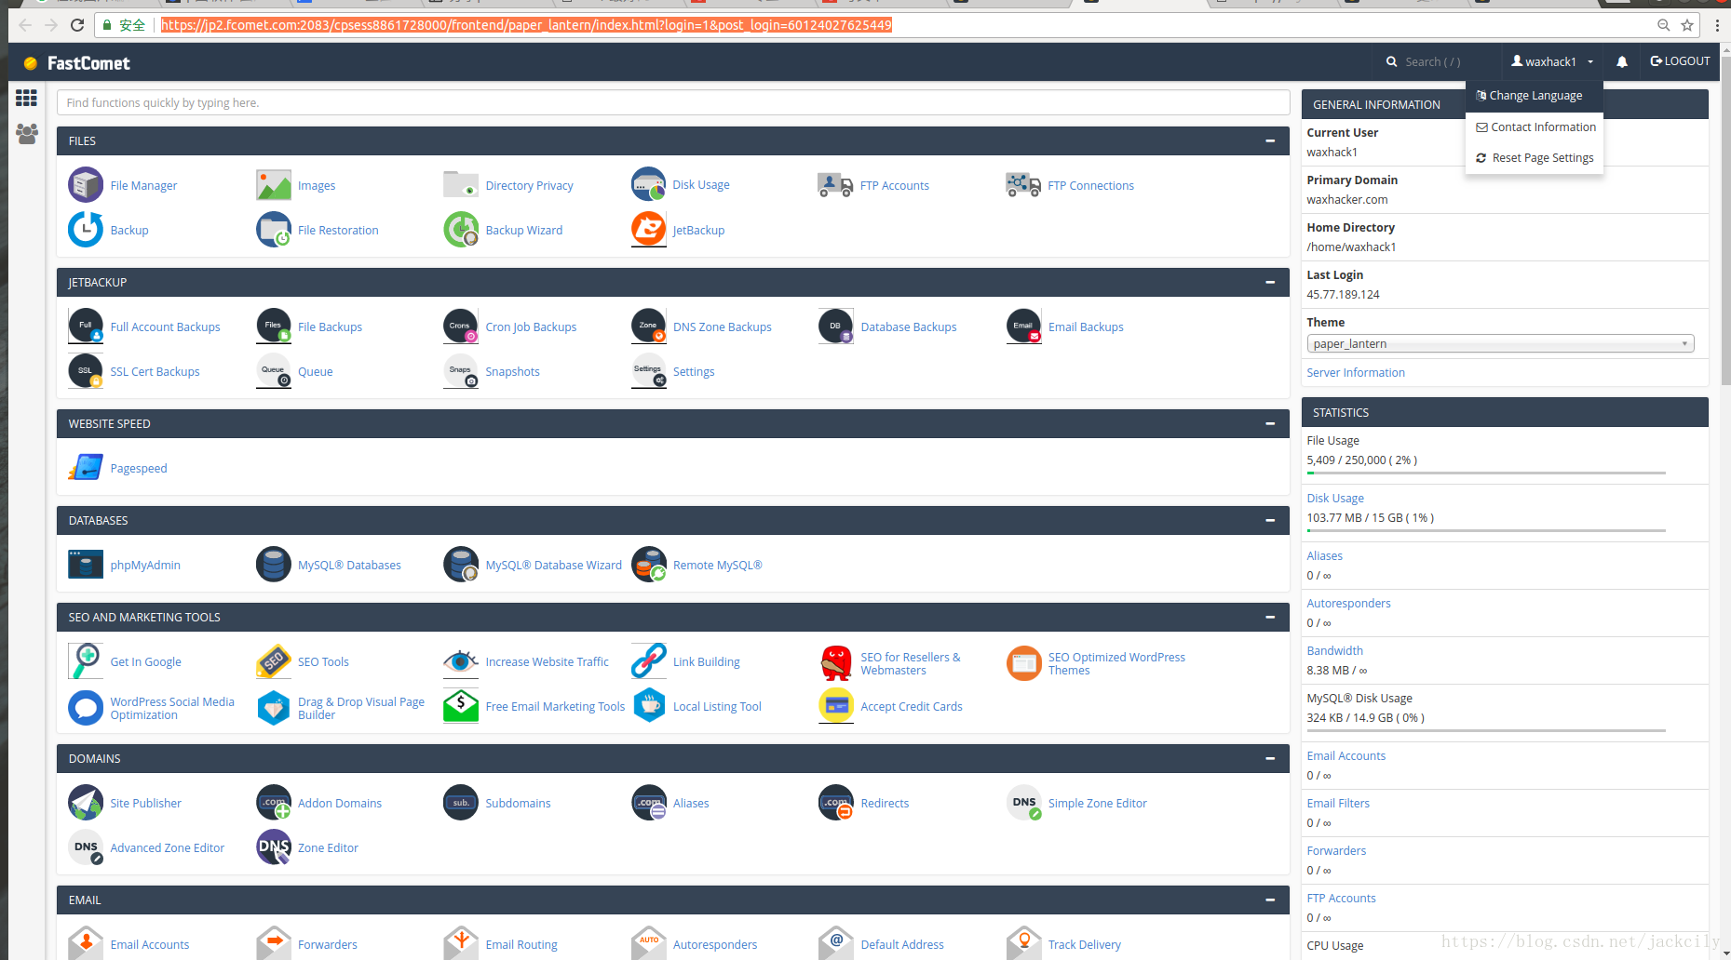Open the notifications bell icon
1731x960 pixels.
point(1622,62)
